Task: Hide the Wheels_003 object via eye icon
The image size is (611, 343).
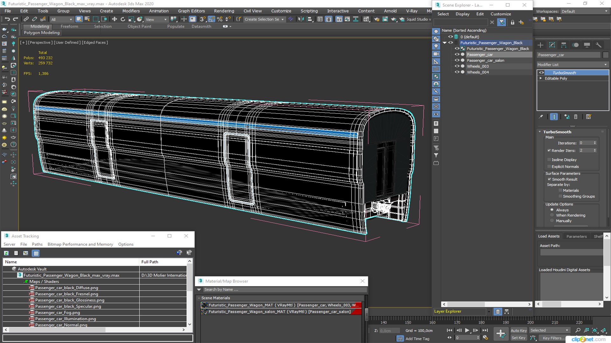Action: coord(457,66)
